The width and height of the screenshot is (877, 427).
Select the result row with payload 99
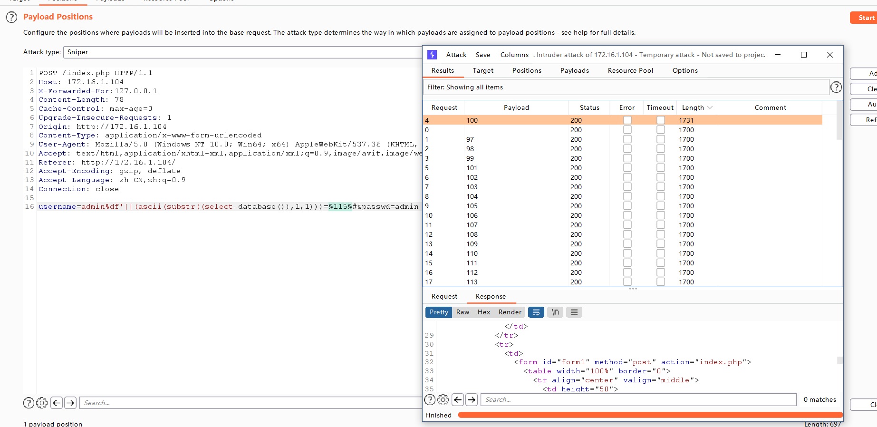click(623, 158)
